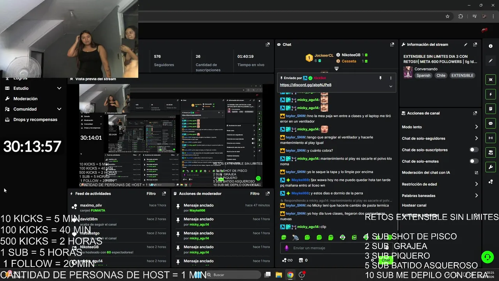Open OBS Studio from the taskbar
Screen dimensions: 499x281
(x=301, y=275)
